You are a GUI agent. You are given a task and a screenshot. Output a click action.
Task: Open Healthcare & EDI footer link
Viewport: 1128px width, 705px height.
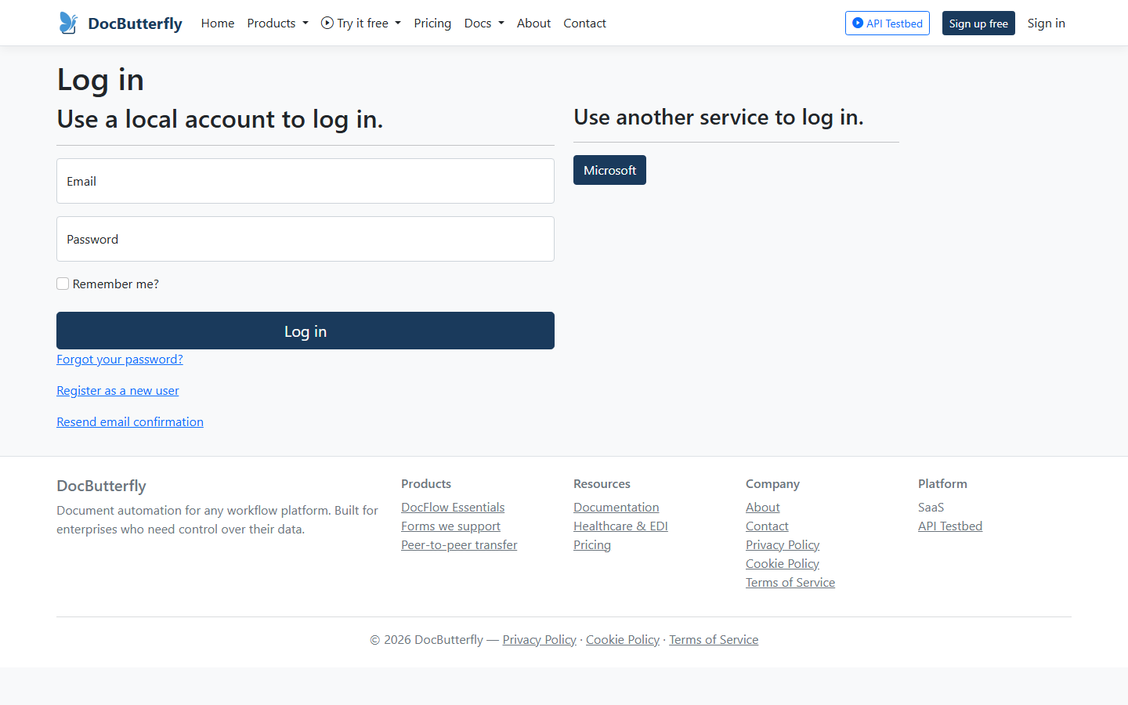(x=620, y=526)
